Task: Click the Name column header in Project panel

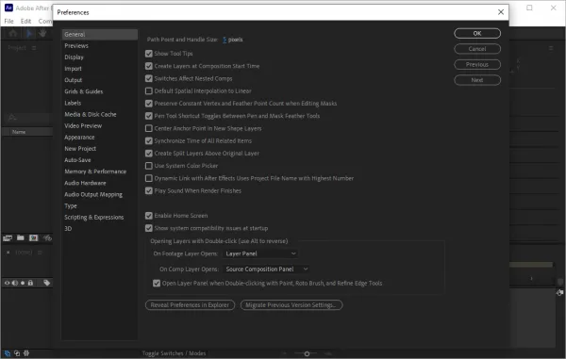Action: point(19,132)
